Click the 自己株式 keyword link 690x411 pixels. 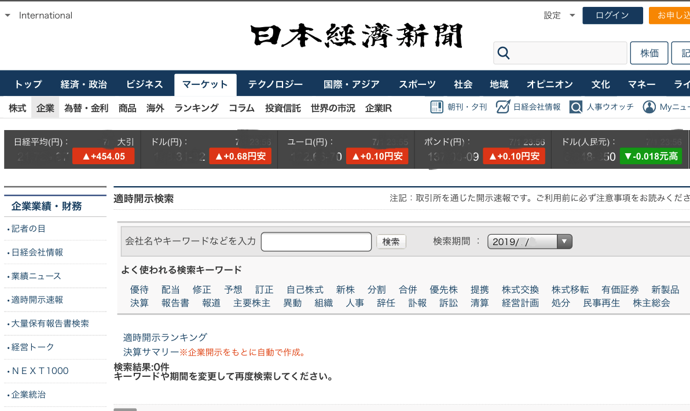pos(304,290)
